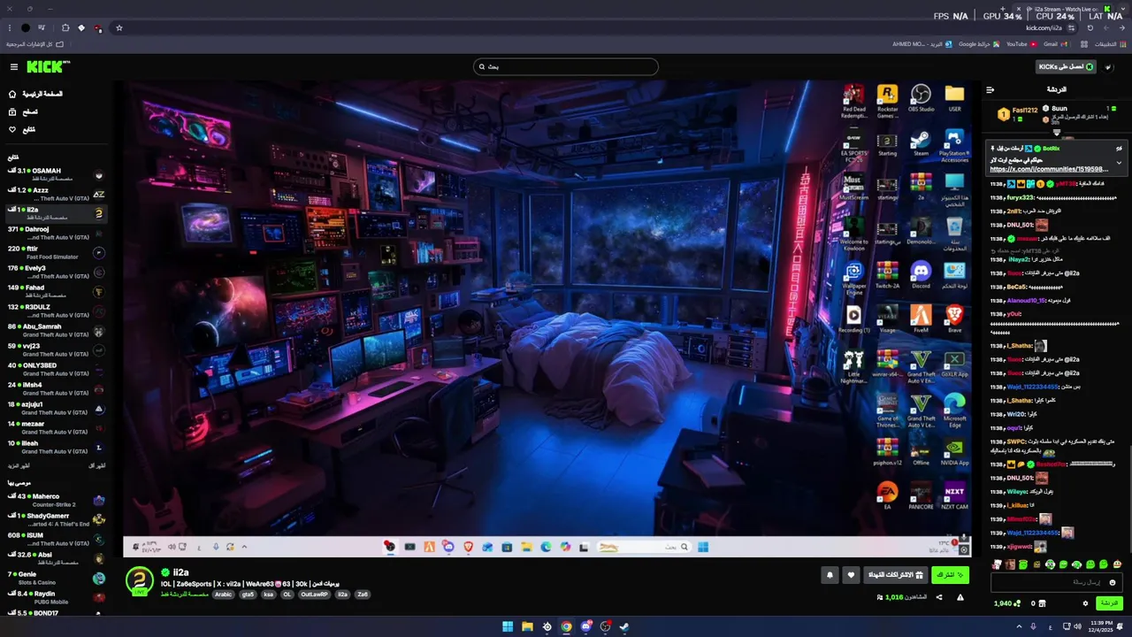Open Azzz channel in sidebar
The width and height of the screenshot is (1132, 637).
pyautogui.click(x=56, y=195)
